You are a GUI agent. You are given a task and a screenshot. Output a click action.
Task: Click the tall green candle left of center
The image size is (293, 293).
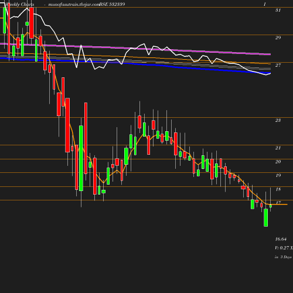(x=81, y=158)
